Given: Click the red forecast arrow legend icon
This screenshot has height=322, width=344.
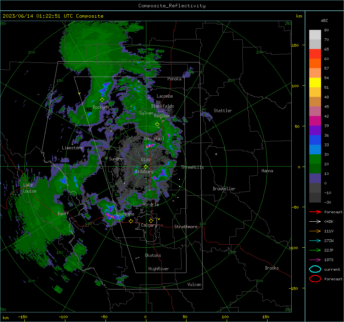Looking at the screenshot, I should pos(315,212).
